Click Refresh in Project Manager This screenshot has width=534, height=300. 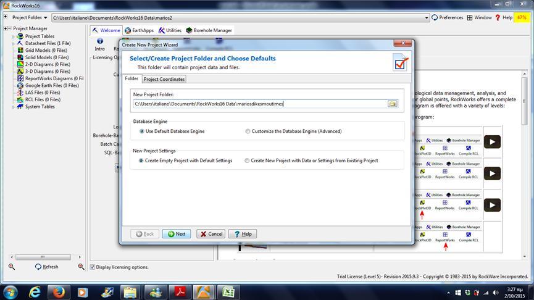[x=47, y=267]
